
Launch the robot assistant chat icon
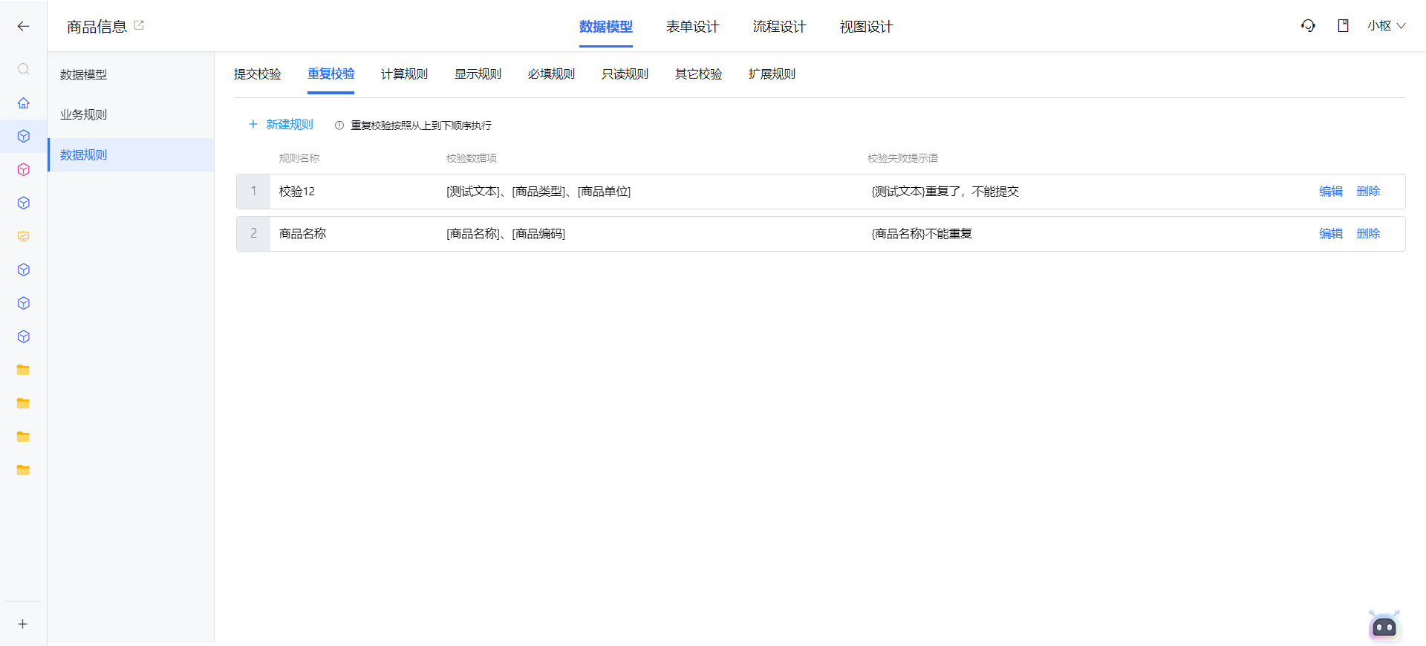(1384, 626)
